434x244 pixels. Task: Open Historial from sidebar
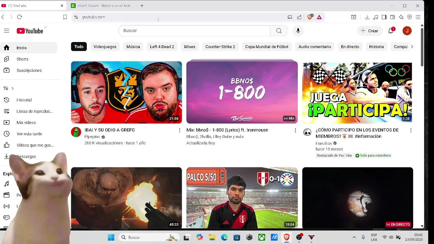point(29,100)
